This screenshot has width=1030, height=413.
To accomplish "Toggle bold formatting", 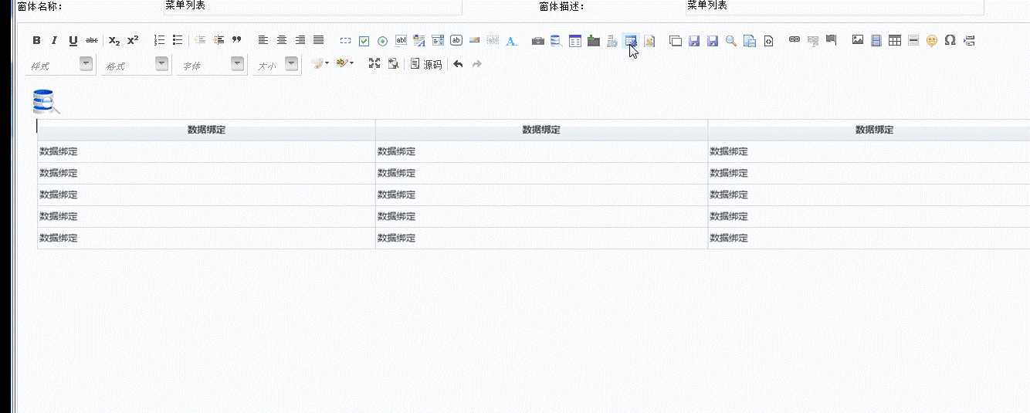I will [36, 41].
